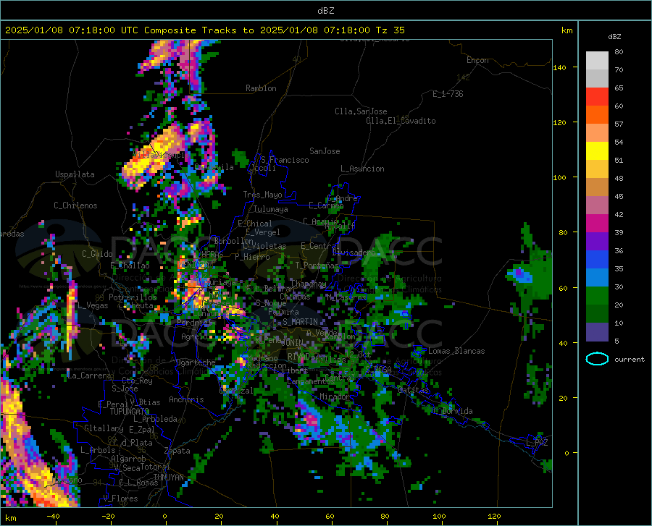Click the 'current' legend label
Viewport: 652px width, 526px height.
pyautogui.click(x=630, y=360)
